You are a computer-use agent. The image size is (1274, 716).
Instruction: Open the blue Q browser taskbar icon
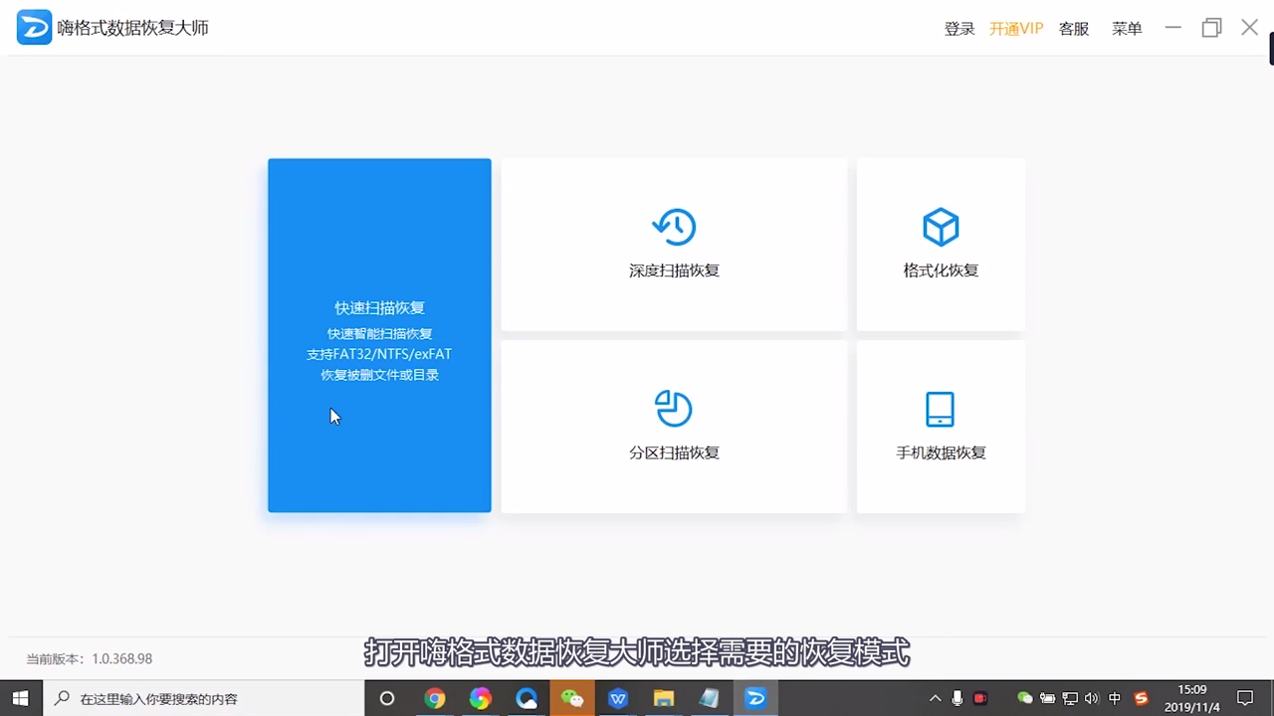click(x=527, y=698)
